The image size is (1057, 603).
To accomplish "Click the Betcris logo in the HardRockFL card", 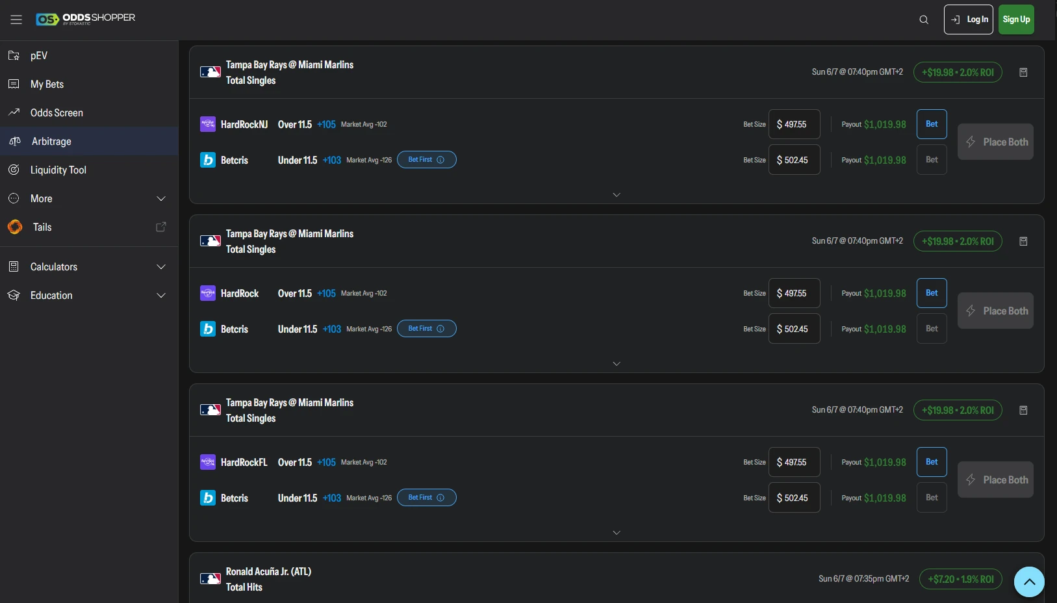I will point(208,498).
